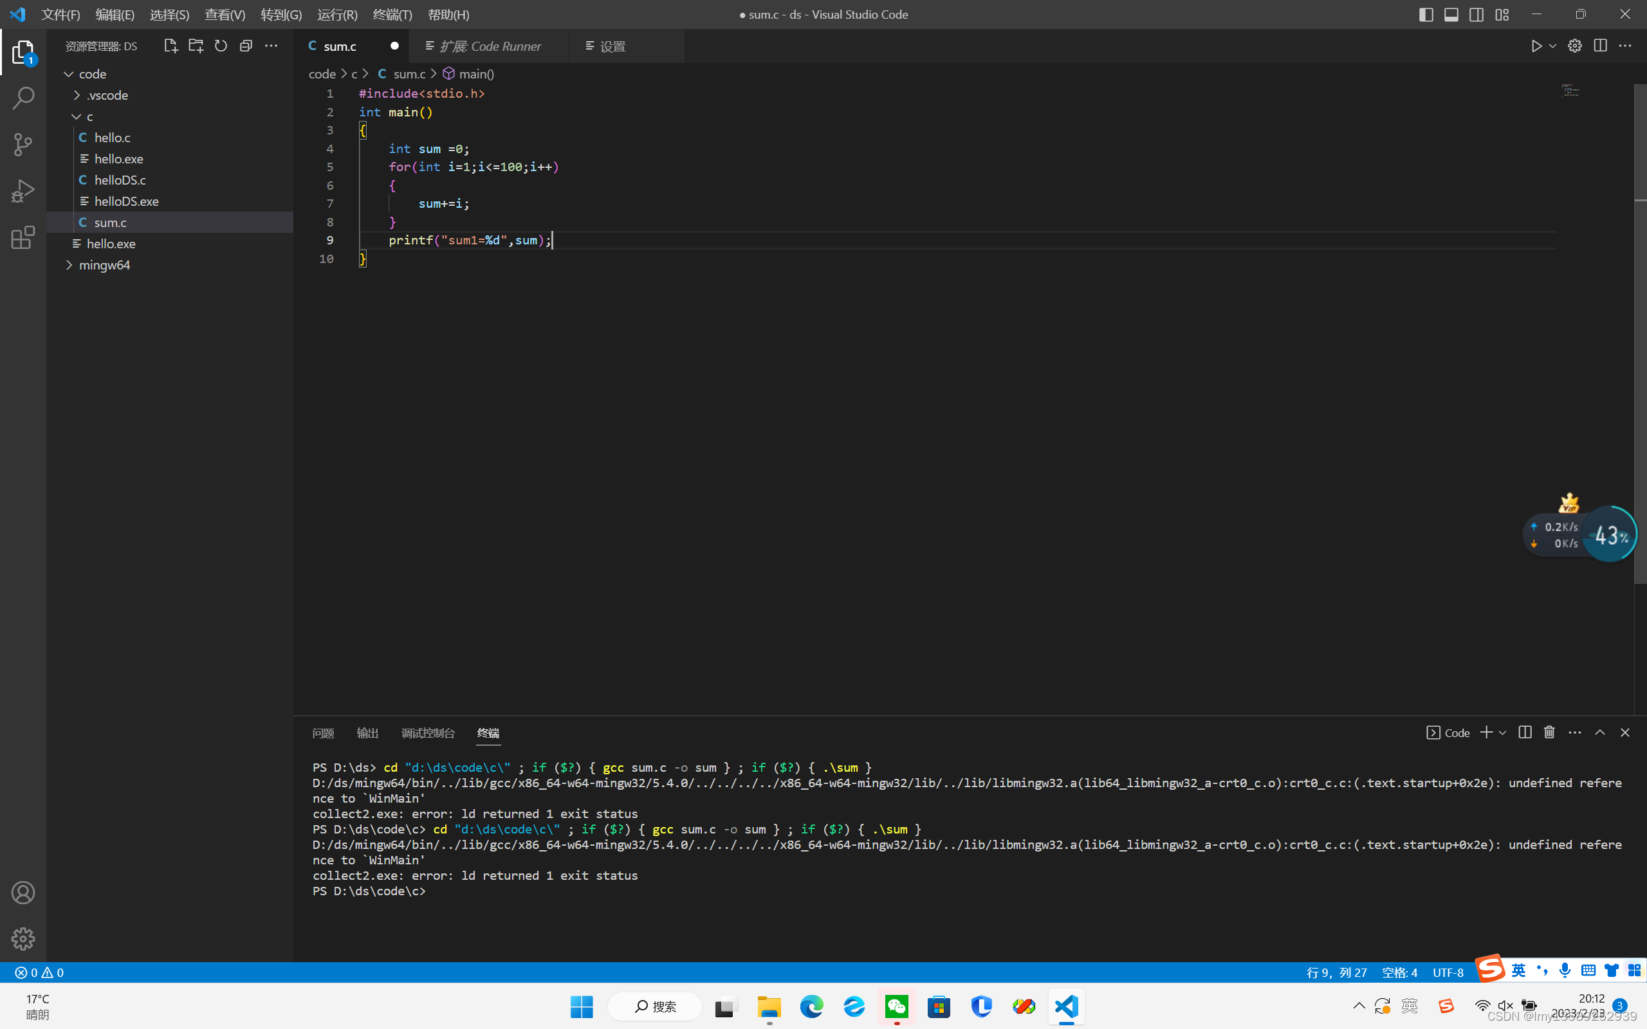Open helloDS.c in the file tree
The height and width of the screenshot is (1029, 1647).
169,179
